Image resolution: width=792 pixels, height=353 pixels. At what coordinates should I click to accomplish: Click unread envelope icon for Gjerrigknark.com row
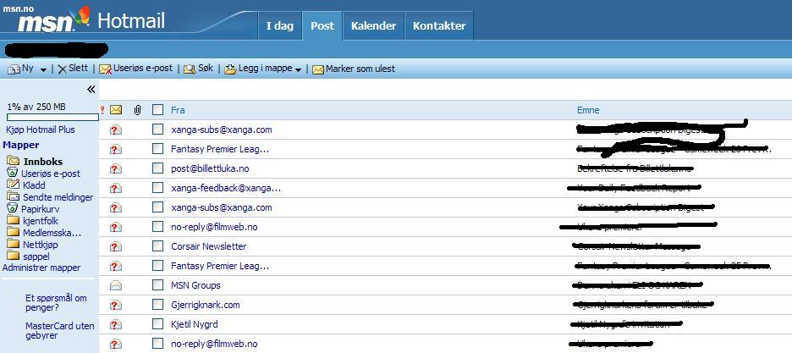point(116,305)
